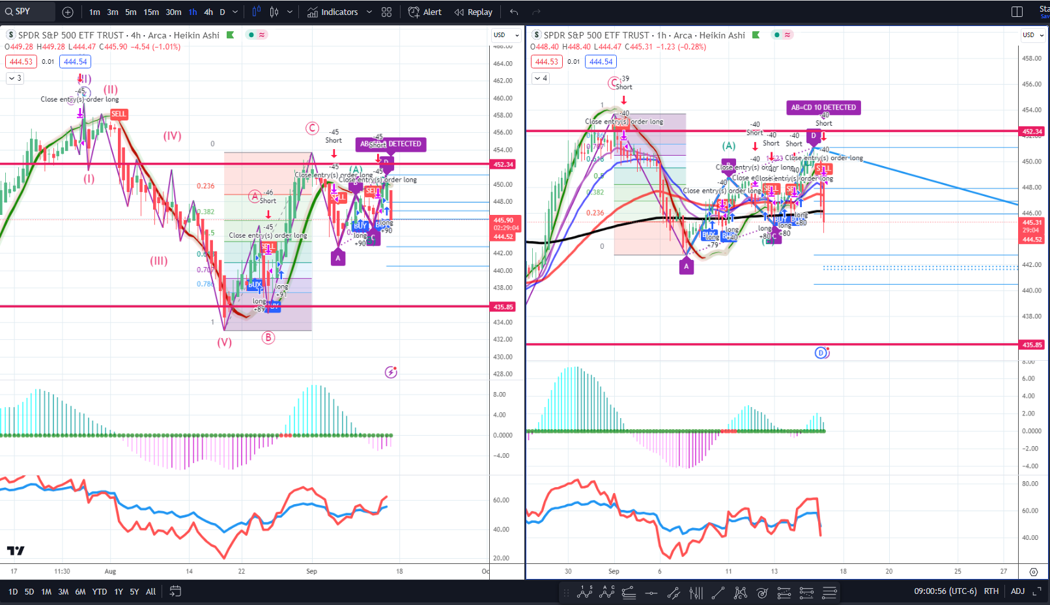
Task: Set range to 6M
Action: pyautogui.click(x=80, y=592)
